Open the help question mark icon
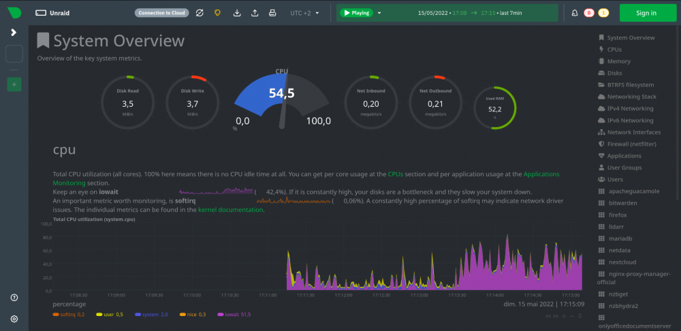Image resolution: width=681 pixels, height=331 pixels. pos(14,298)
